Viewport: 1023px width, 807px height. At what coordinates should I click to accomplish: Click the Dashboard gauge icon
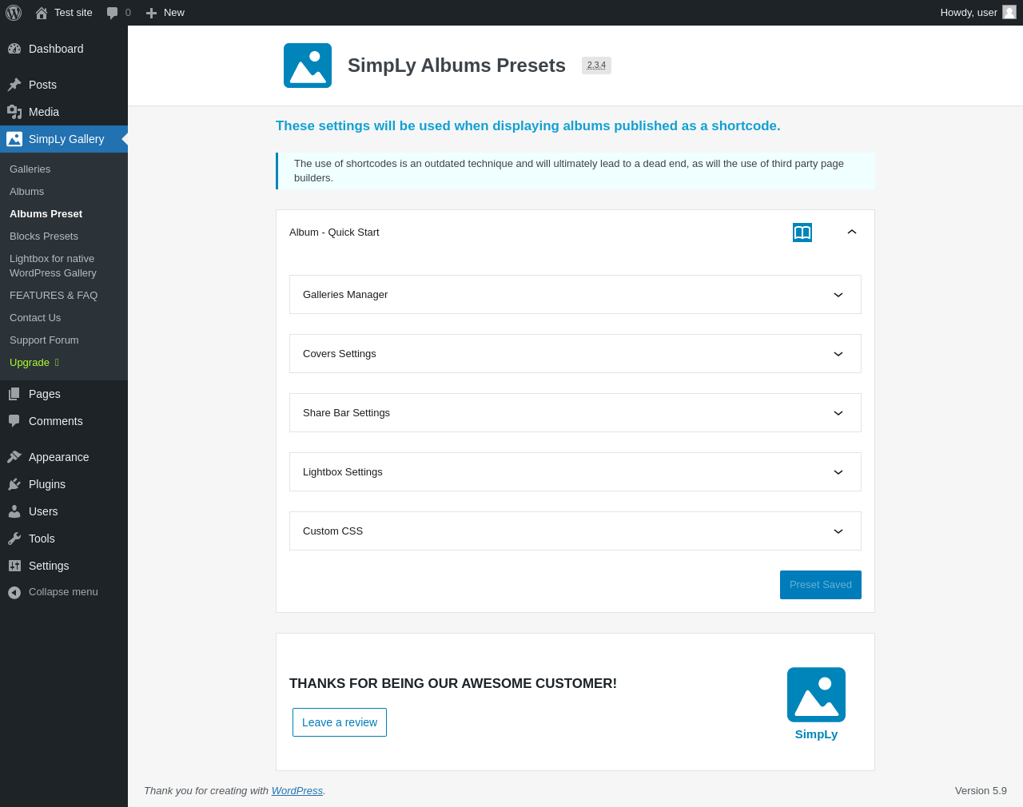14,49
